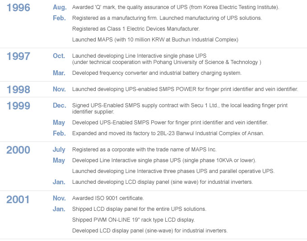Viewport: 307px width, 241px height.
Task: Select the 1999 year heading
Action: pos(19,106)
